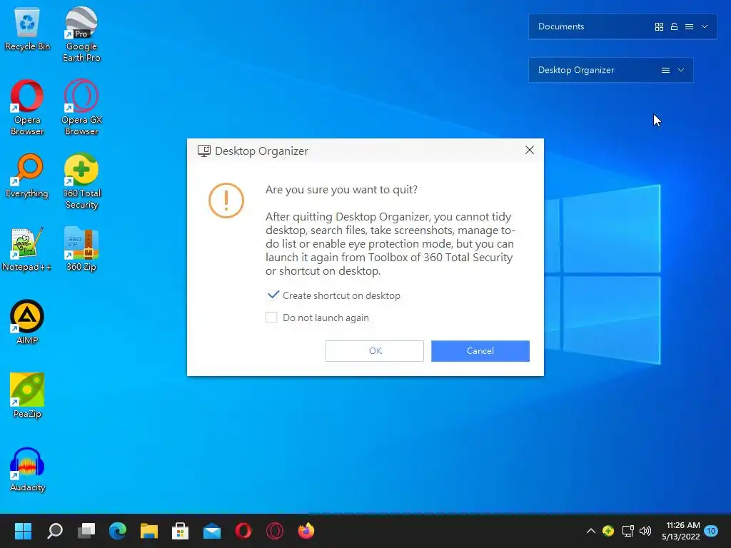Click the 360 Total Security tray icon
This screenshot has height=548, width=731.
click(x=608, y=531)
